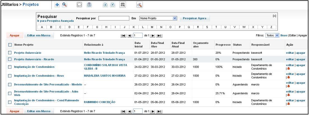Viewport: 309px width, 115px height.
Task: Filter by letter A in alphabet bar
Action: pyautogui.click(x=42, y=27)
